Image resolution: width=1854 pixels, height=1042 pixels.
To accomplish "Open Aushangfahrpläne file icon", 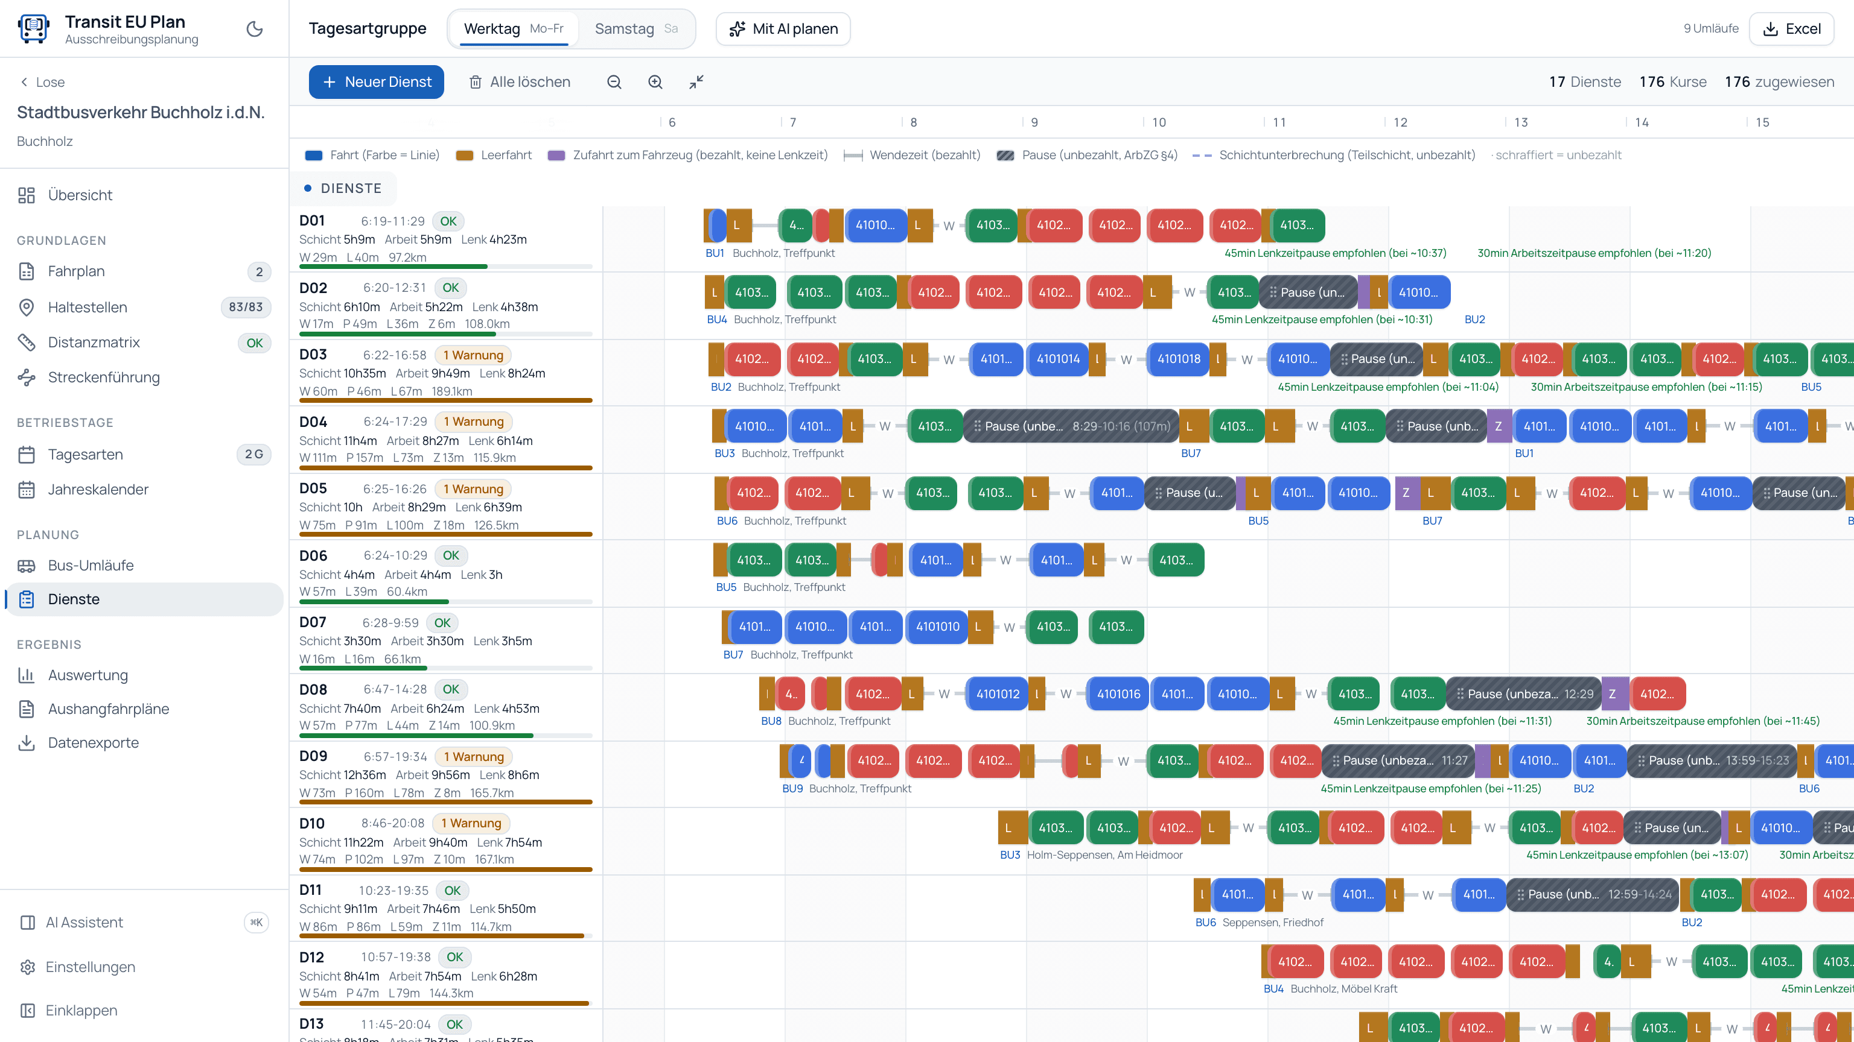I will click(x=27, y=709).
